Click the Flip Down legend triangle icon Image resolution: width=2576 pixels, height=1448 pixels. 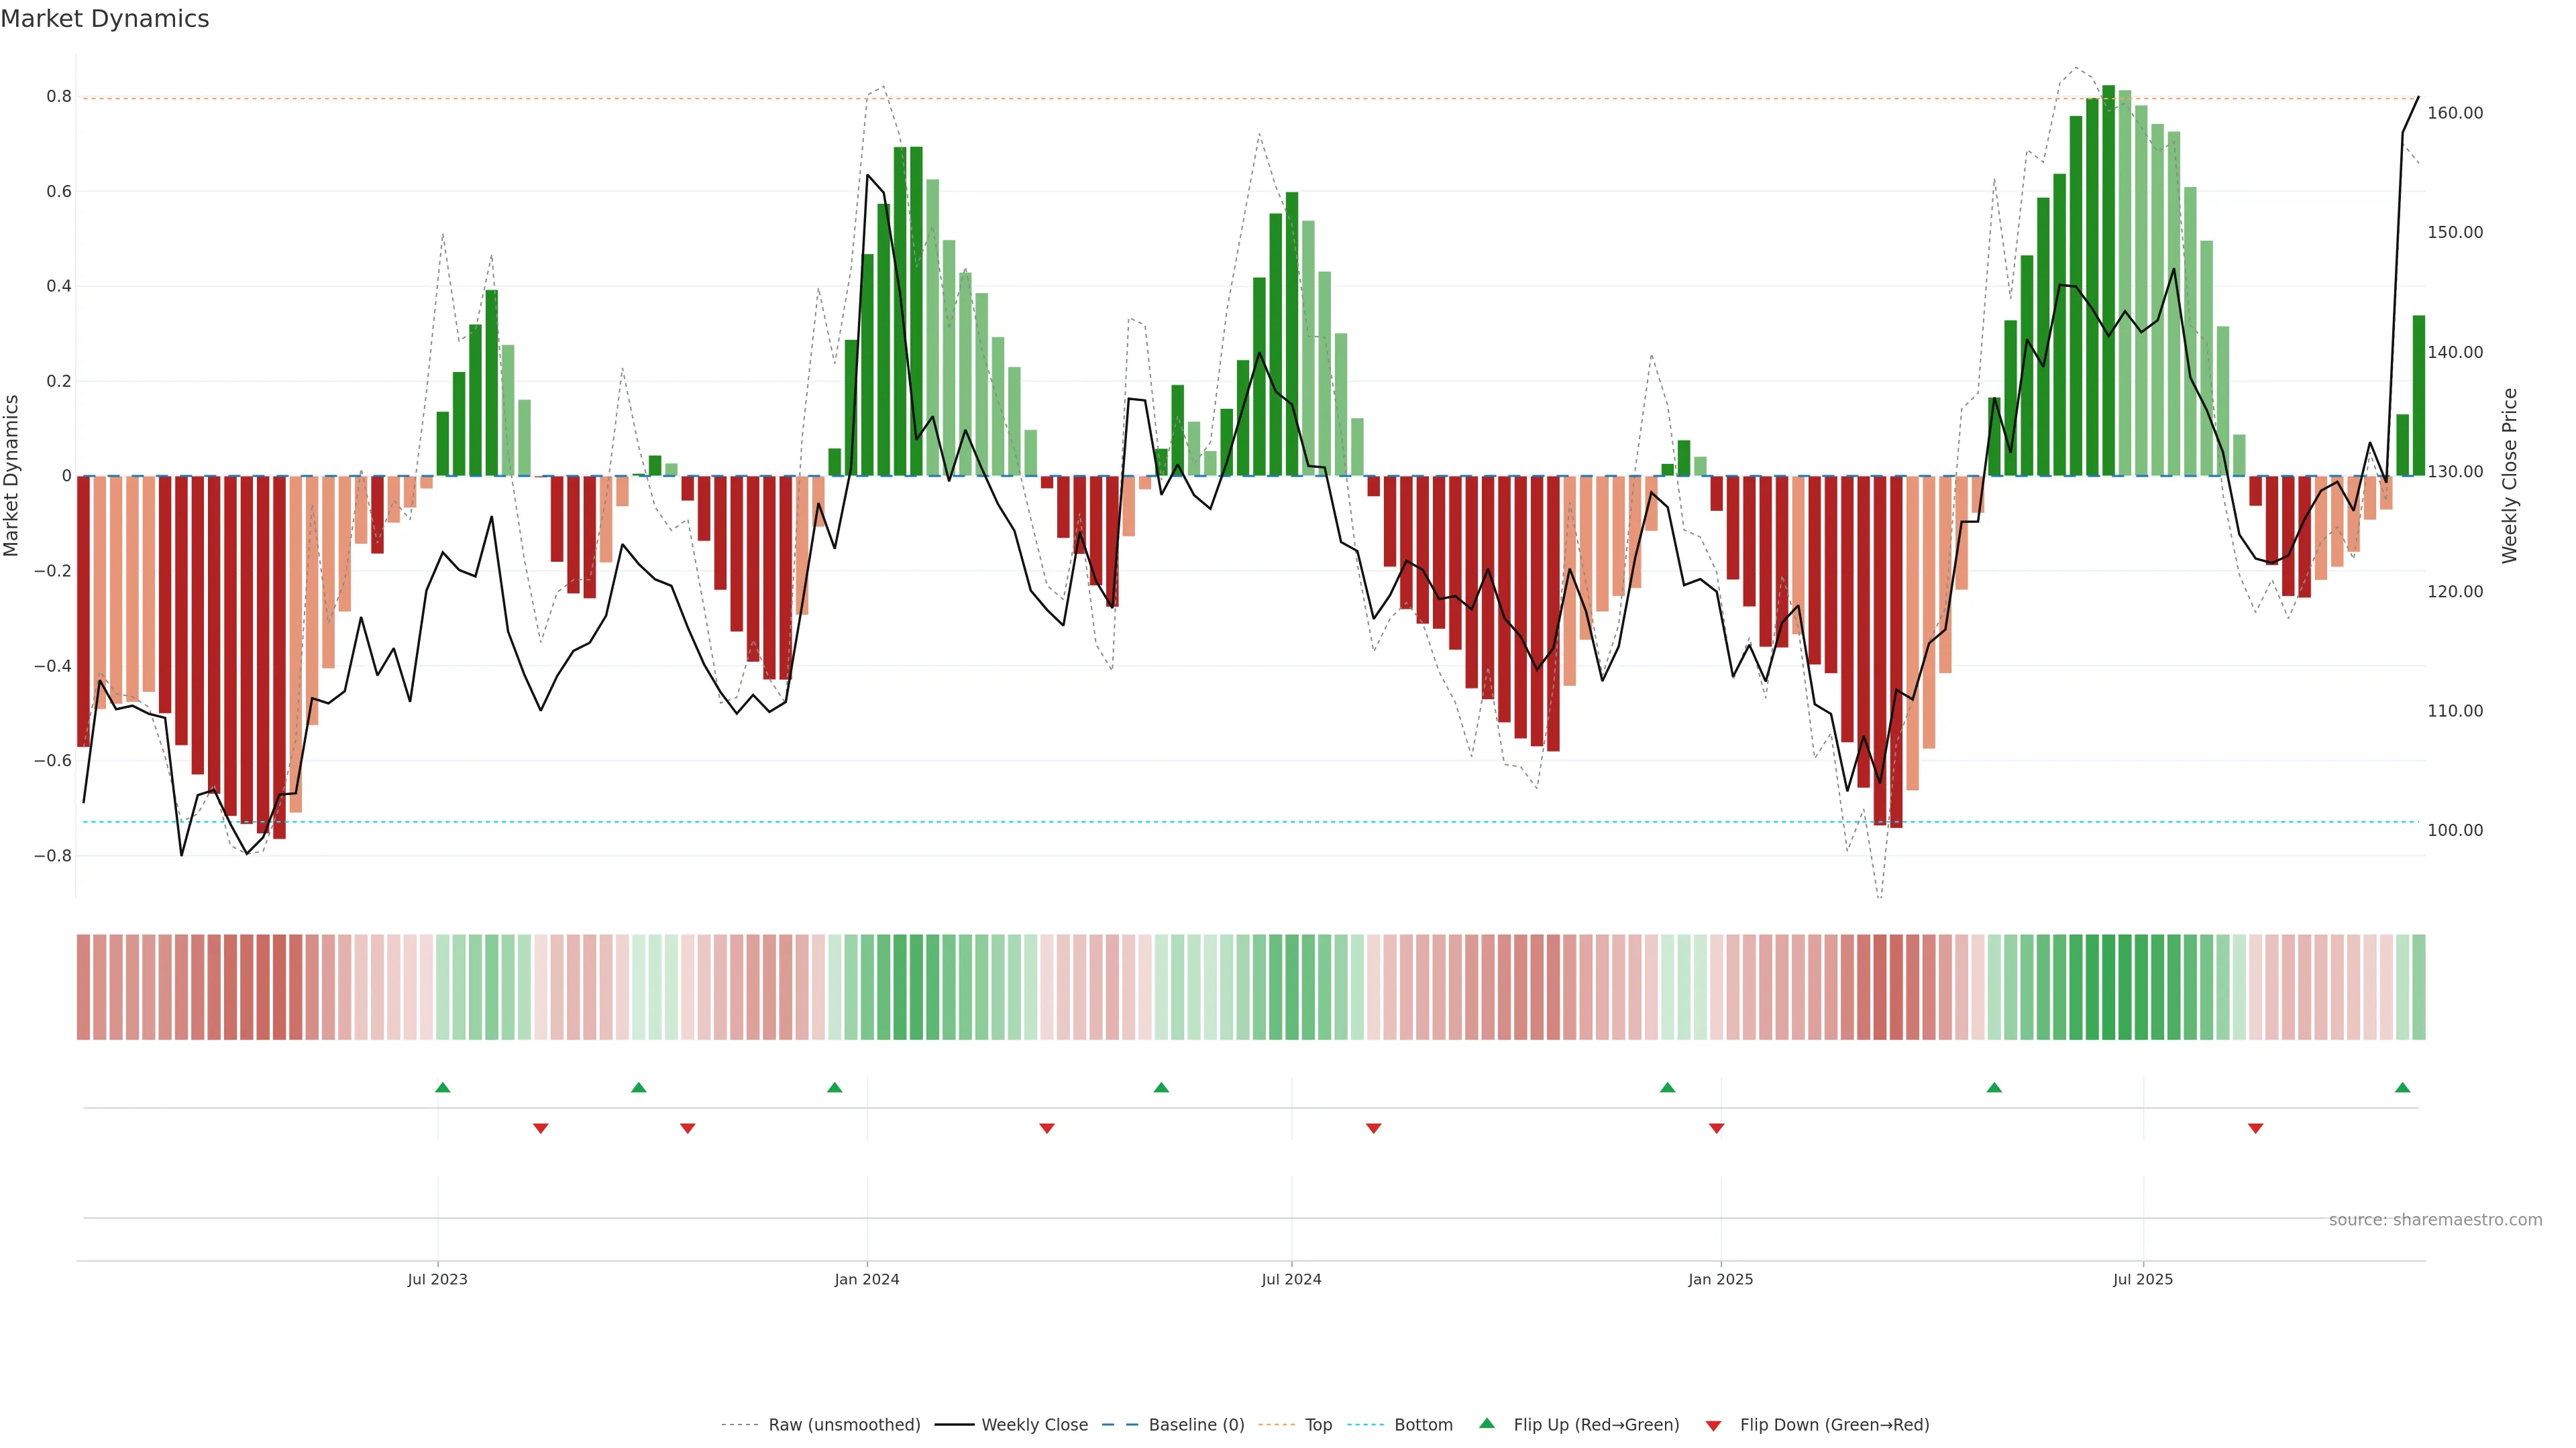1713,1425
